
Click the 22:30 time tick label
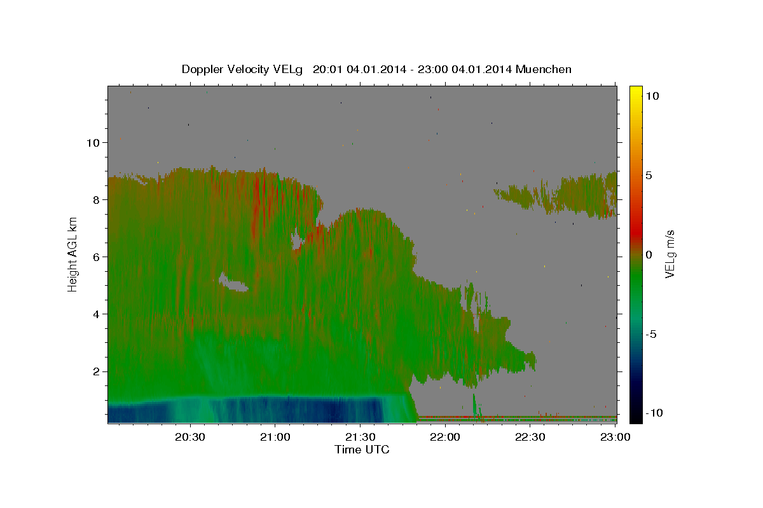(530, 437)
